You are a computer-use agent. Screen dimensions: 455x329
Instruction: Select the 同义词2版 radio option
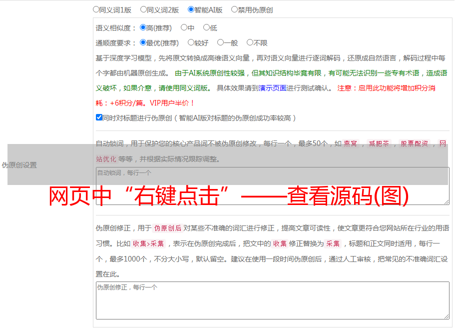pyautogui.click(x=144, y=9)
